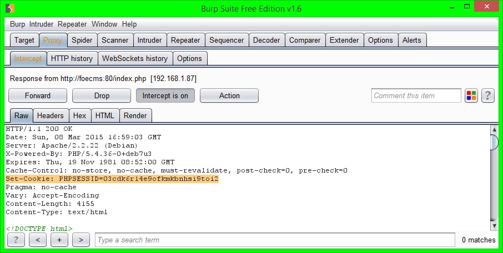Open the Intruder tool tab

[149, 41]
